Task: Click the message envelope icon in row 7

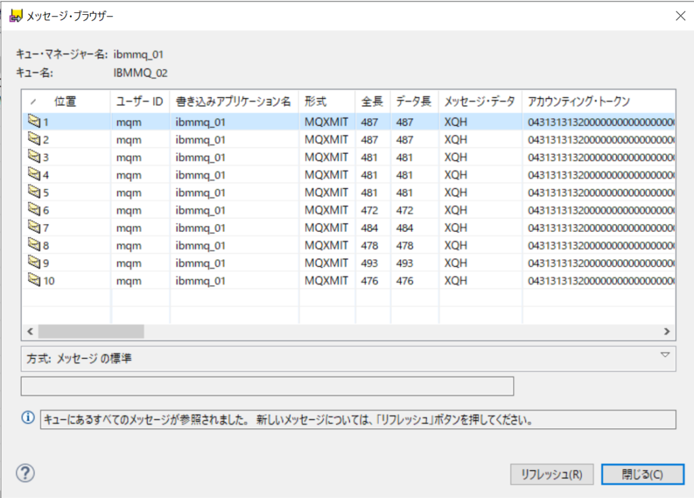Action: (x=34, y=227)
